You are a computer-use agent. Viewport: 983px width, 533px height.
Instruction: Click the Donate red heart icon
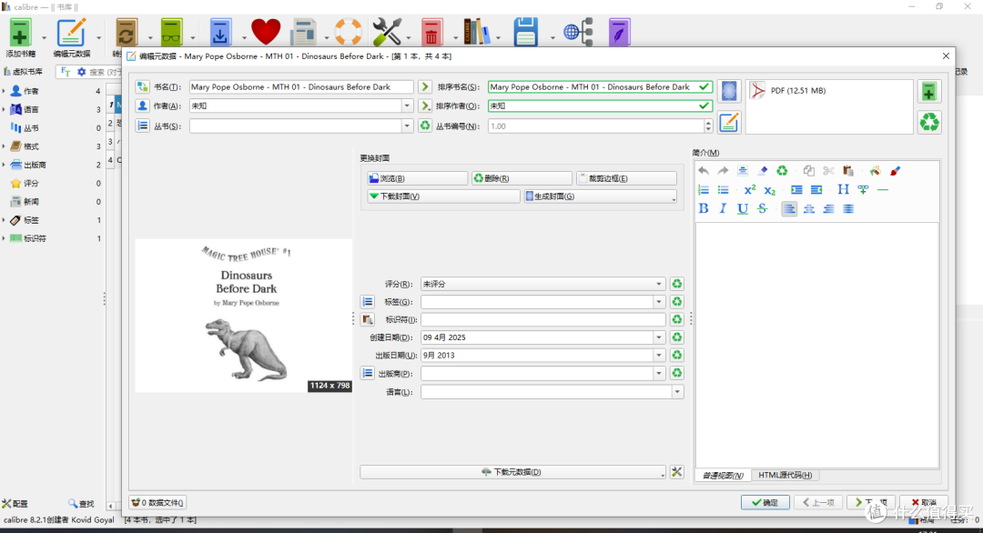[266, 32]
